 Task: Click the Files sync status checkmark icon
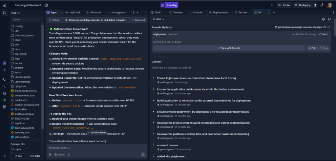click(x=19, y=13)
